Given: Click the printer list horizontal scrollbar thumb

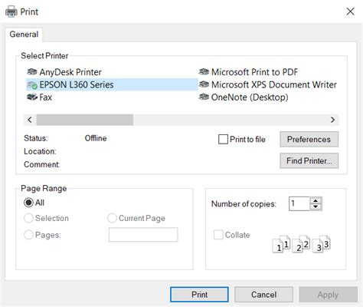Looking at the screenshot, I should (85, 120).
